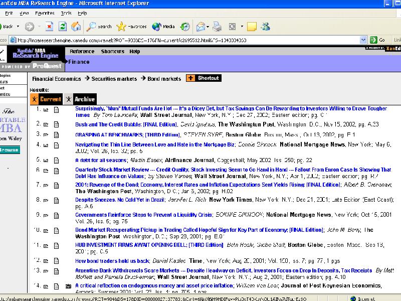
Task: Click the Browse button in sidebar
Action: pos(10,149)
